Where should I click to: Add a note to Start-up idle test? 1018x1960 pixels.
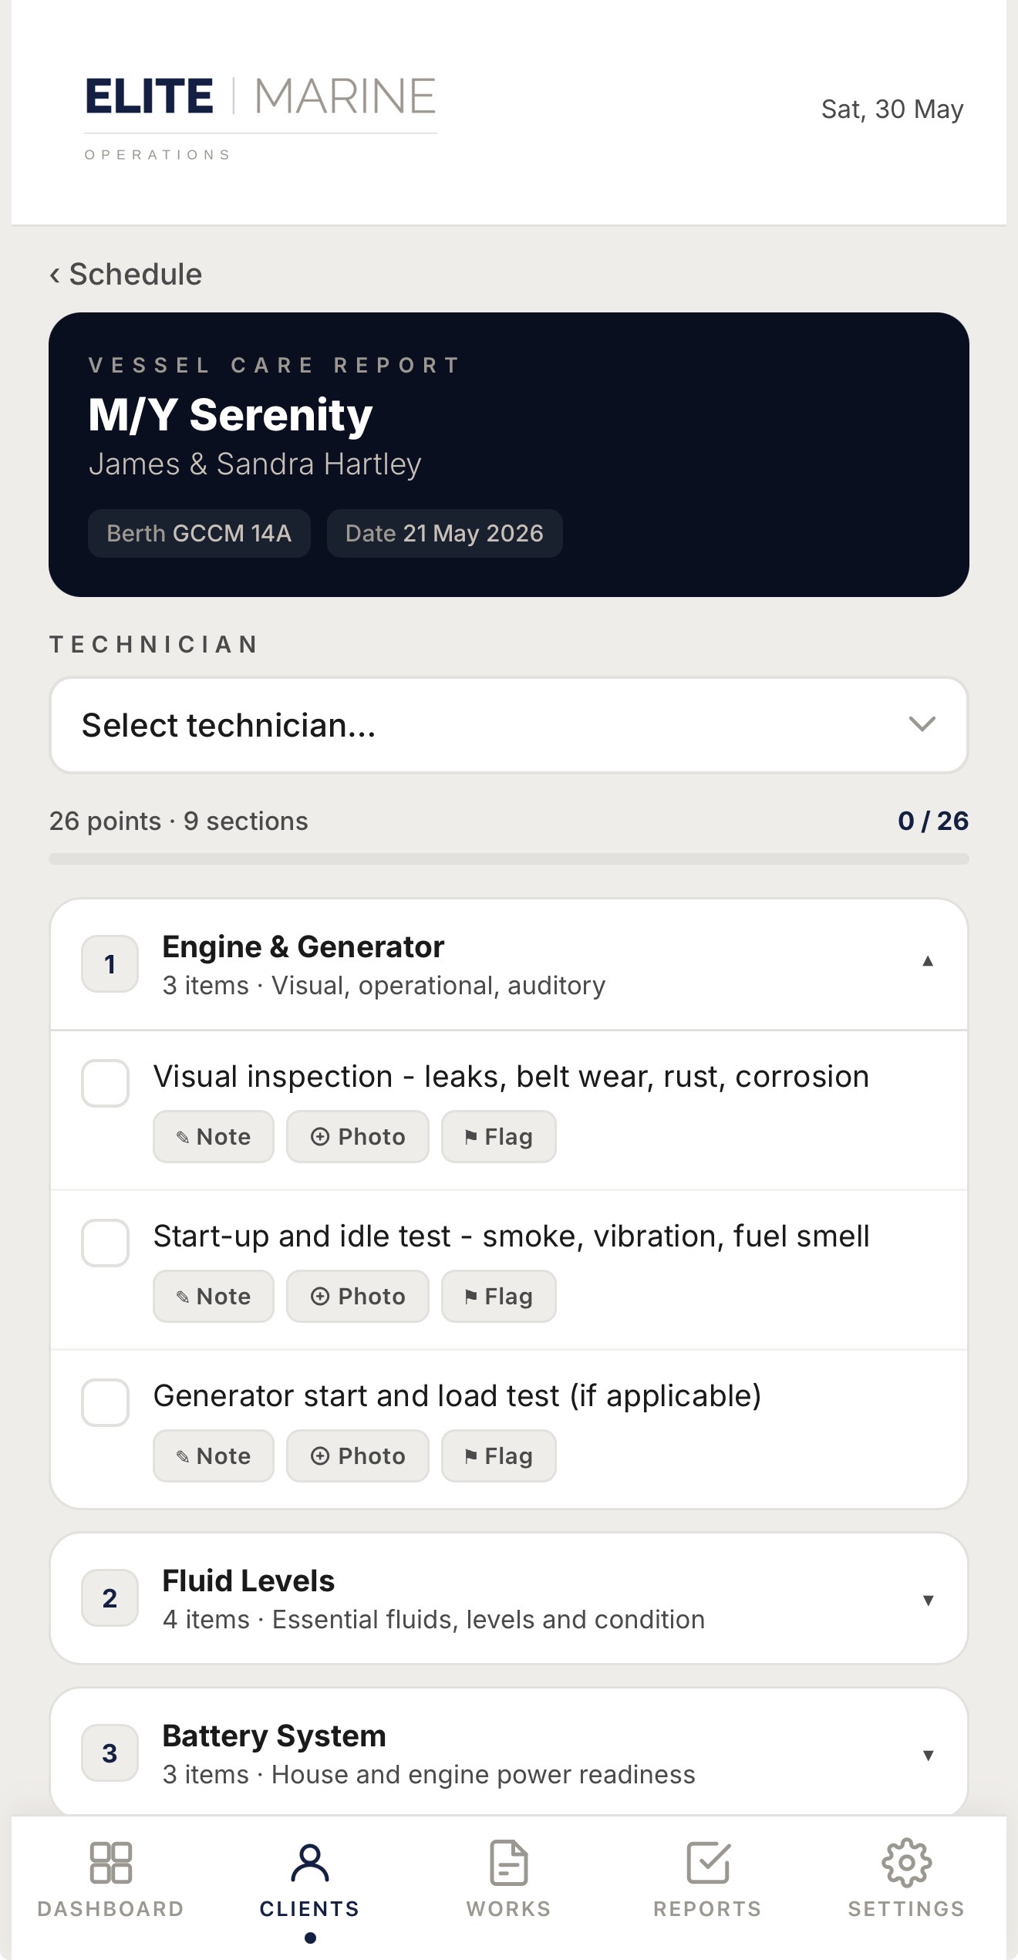point(214,1296)
